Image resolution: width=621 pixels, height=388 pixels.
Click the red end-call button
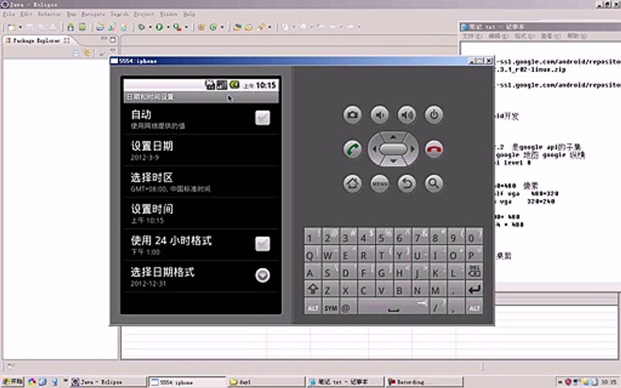click(x=434, y=149)
